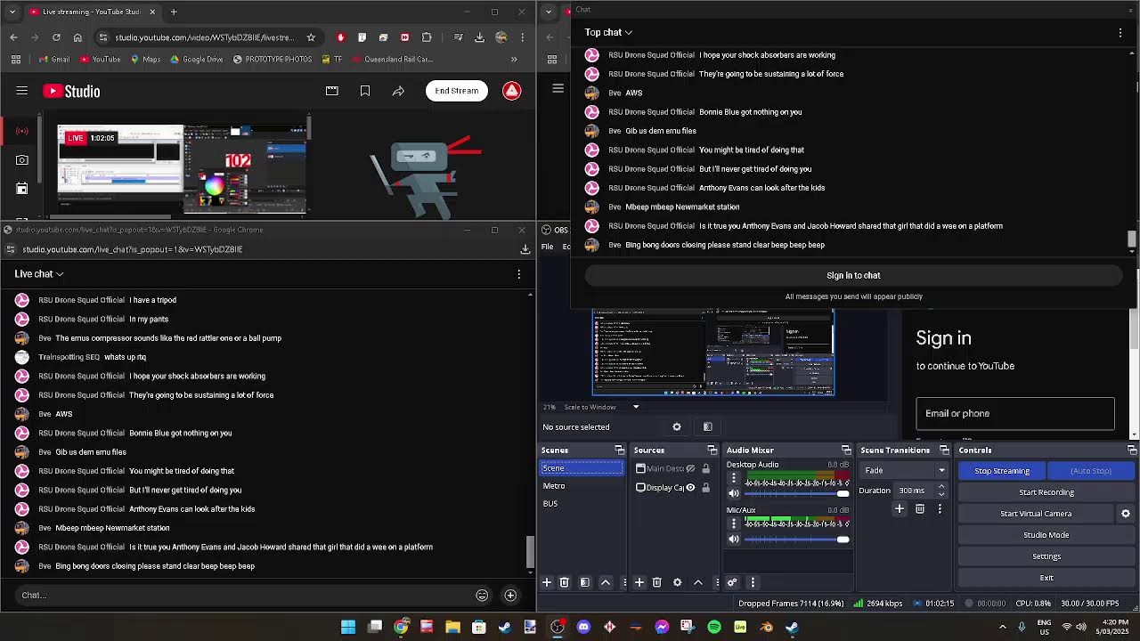
Task: Add a new scene transition with plus icon
Action: 900,509
